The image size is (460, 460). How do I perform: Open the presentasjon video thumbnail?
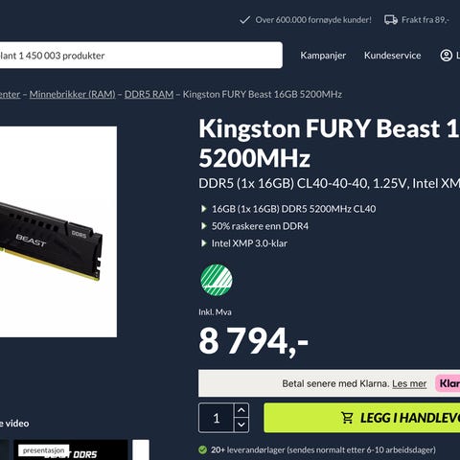pos(70,449)
